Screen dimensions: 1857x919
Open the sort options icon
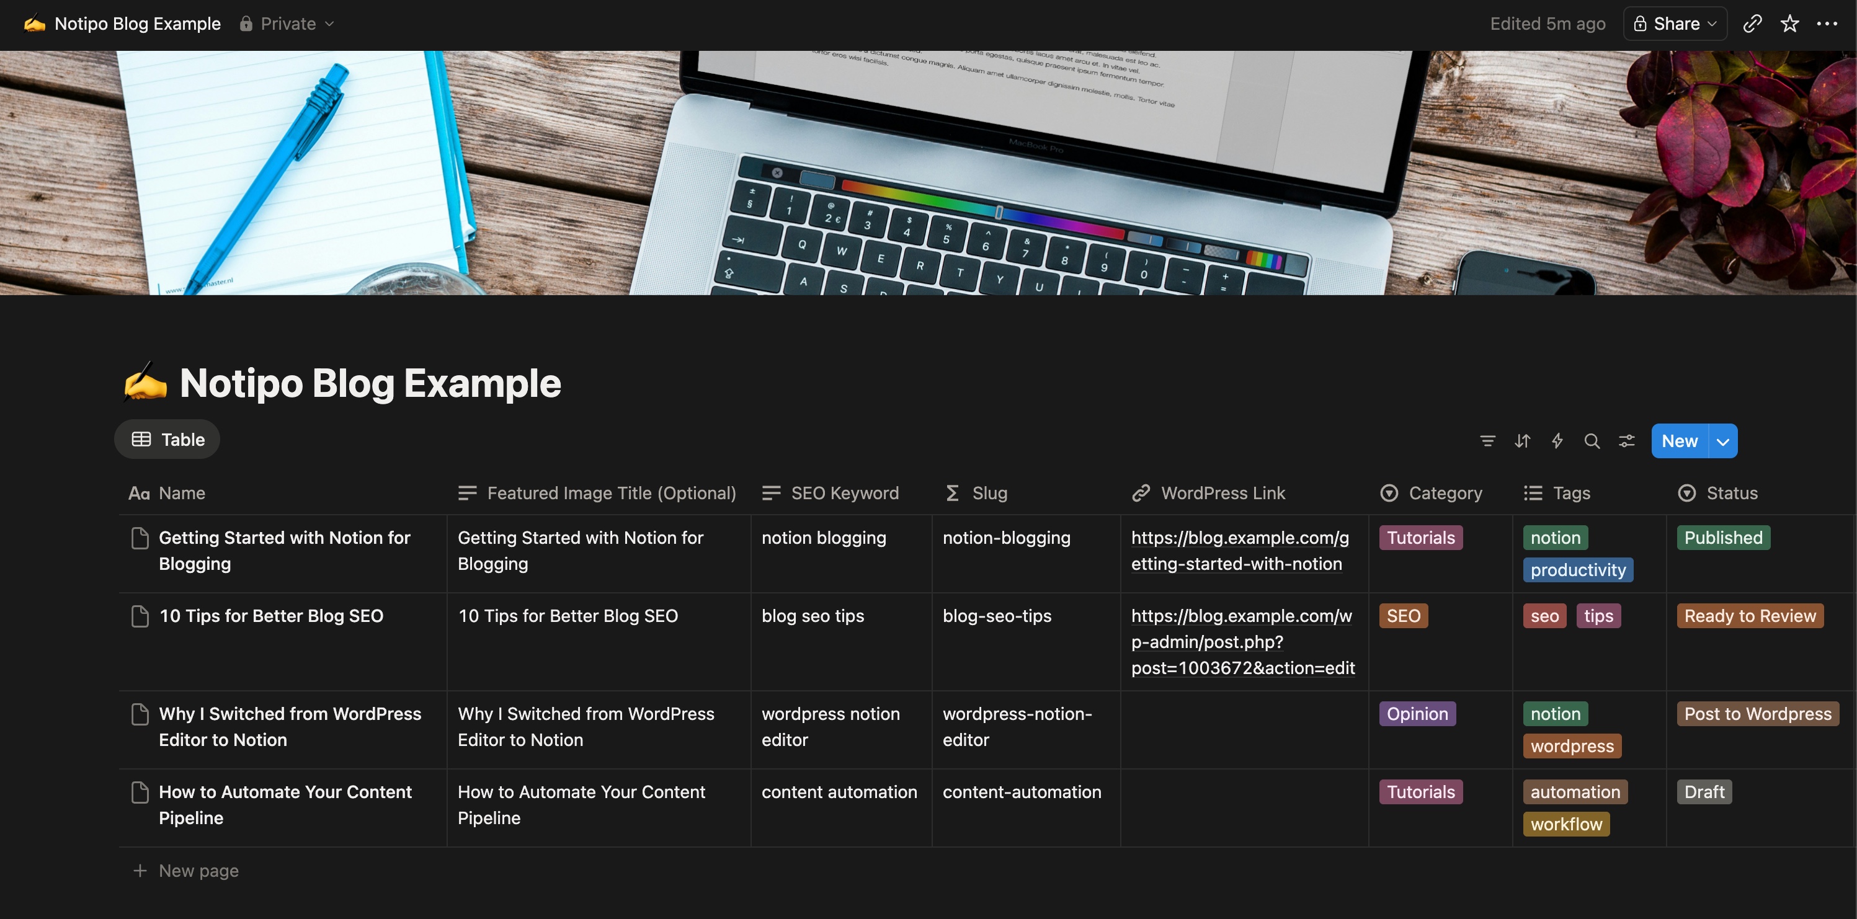tap(1523, 440)
